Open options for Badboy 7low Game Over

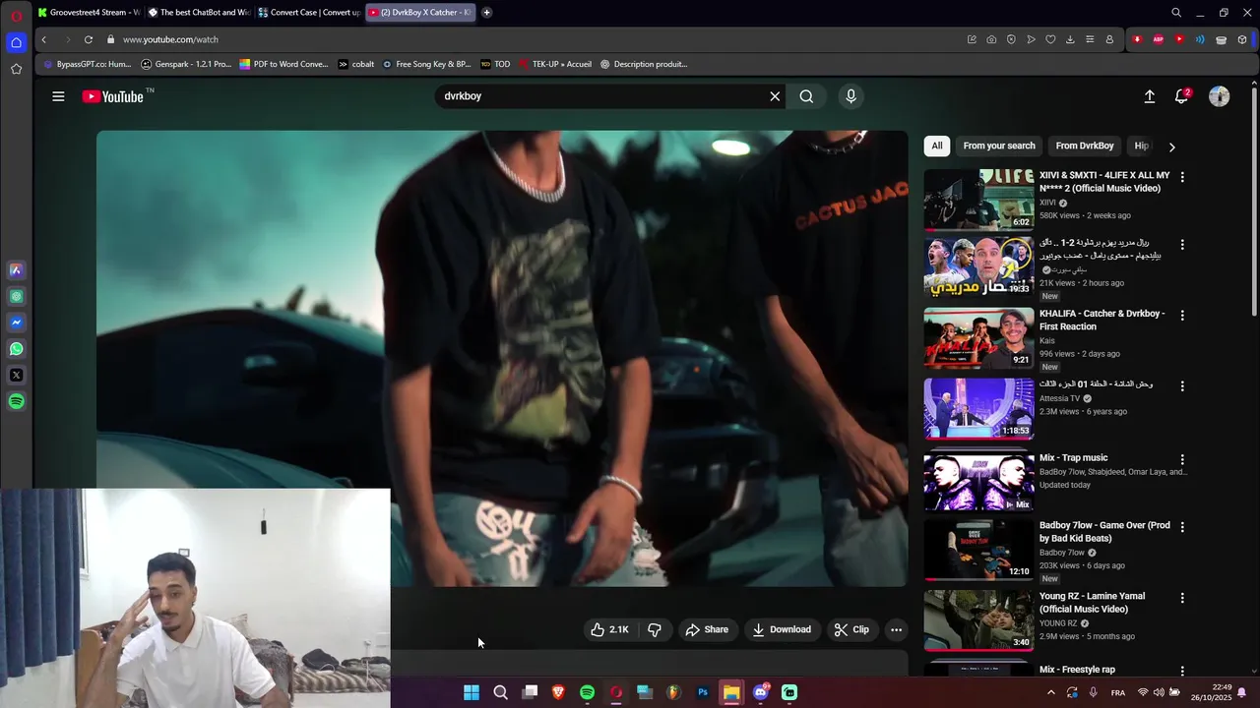point(1182,527)
